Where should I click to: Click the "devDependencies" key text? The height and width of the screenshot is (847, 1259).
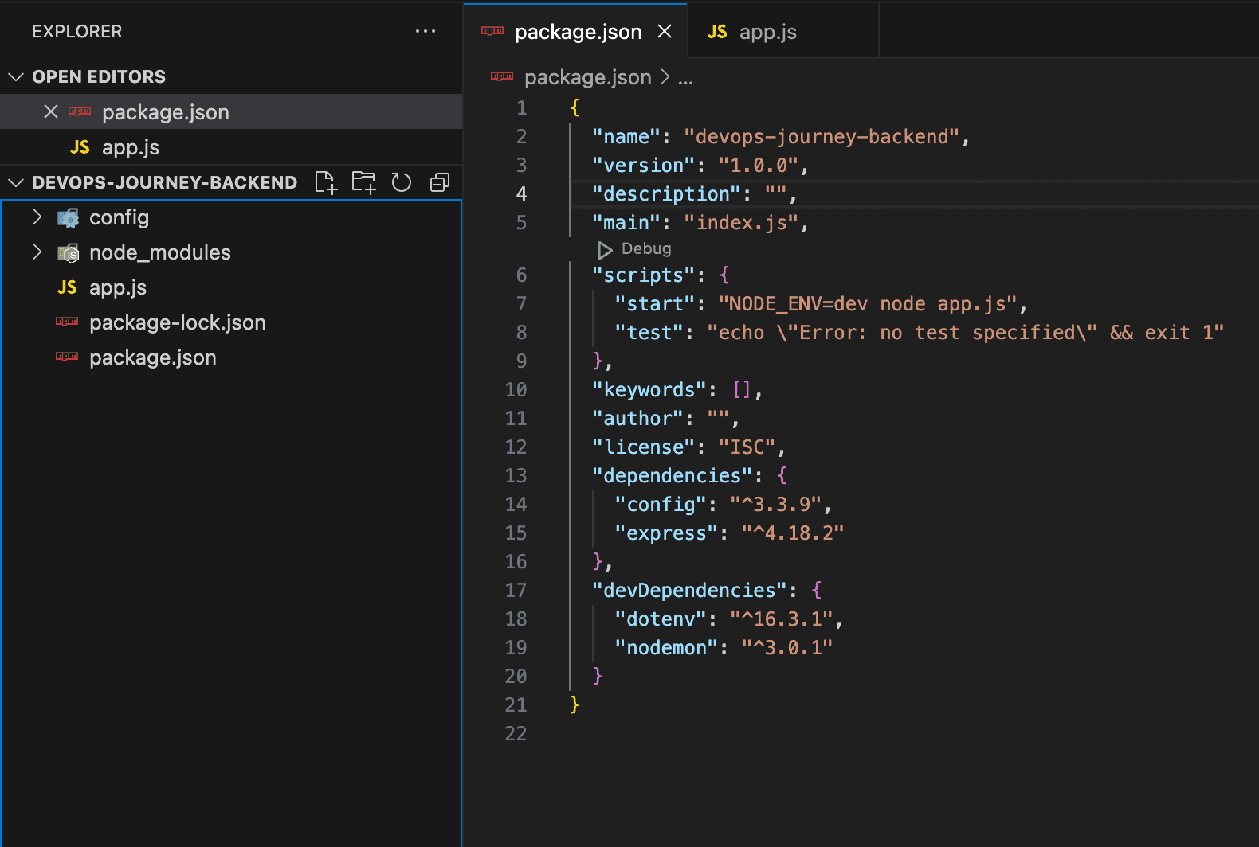point(690,591)
